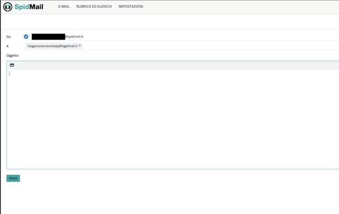Click the INVIA send button
This screenshot has height=214, width=339.
(x=13, y=178)
